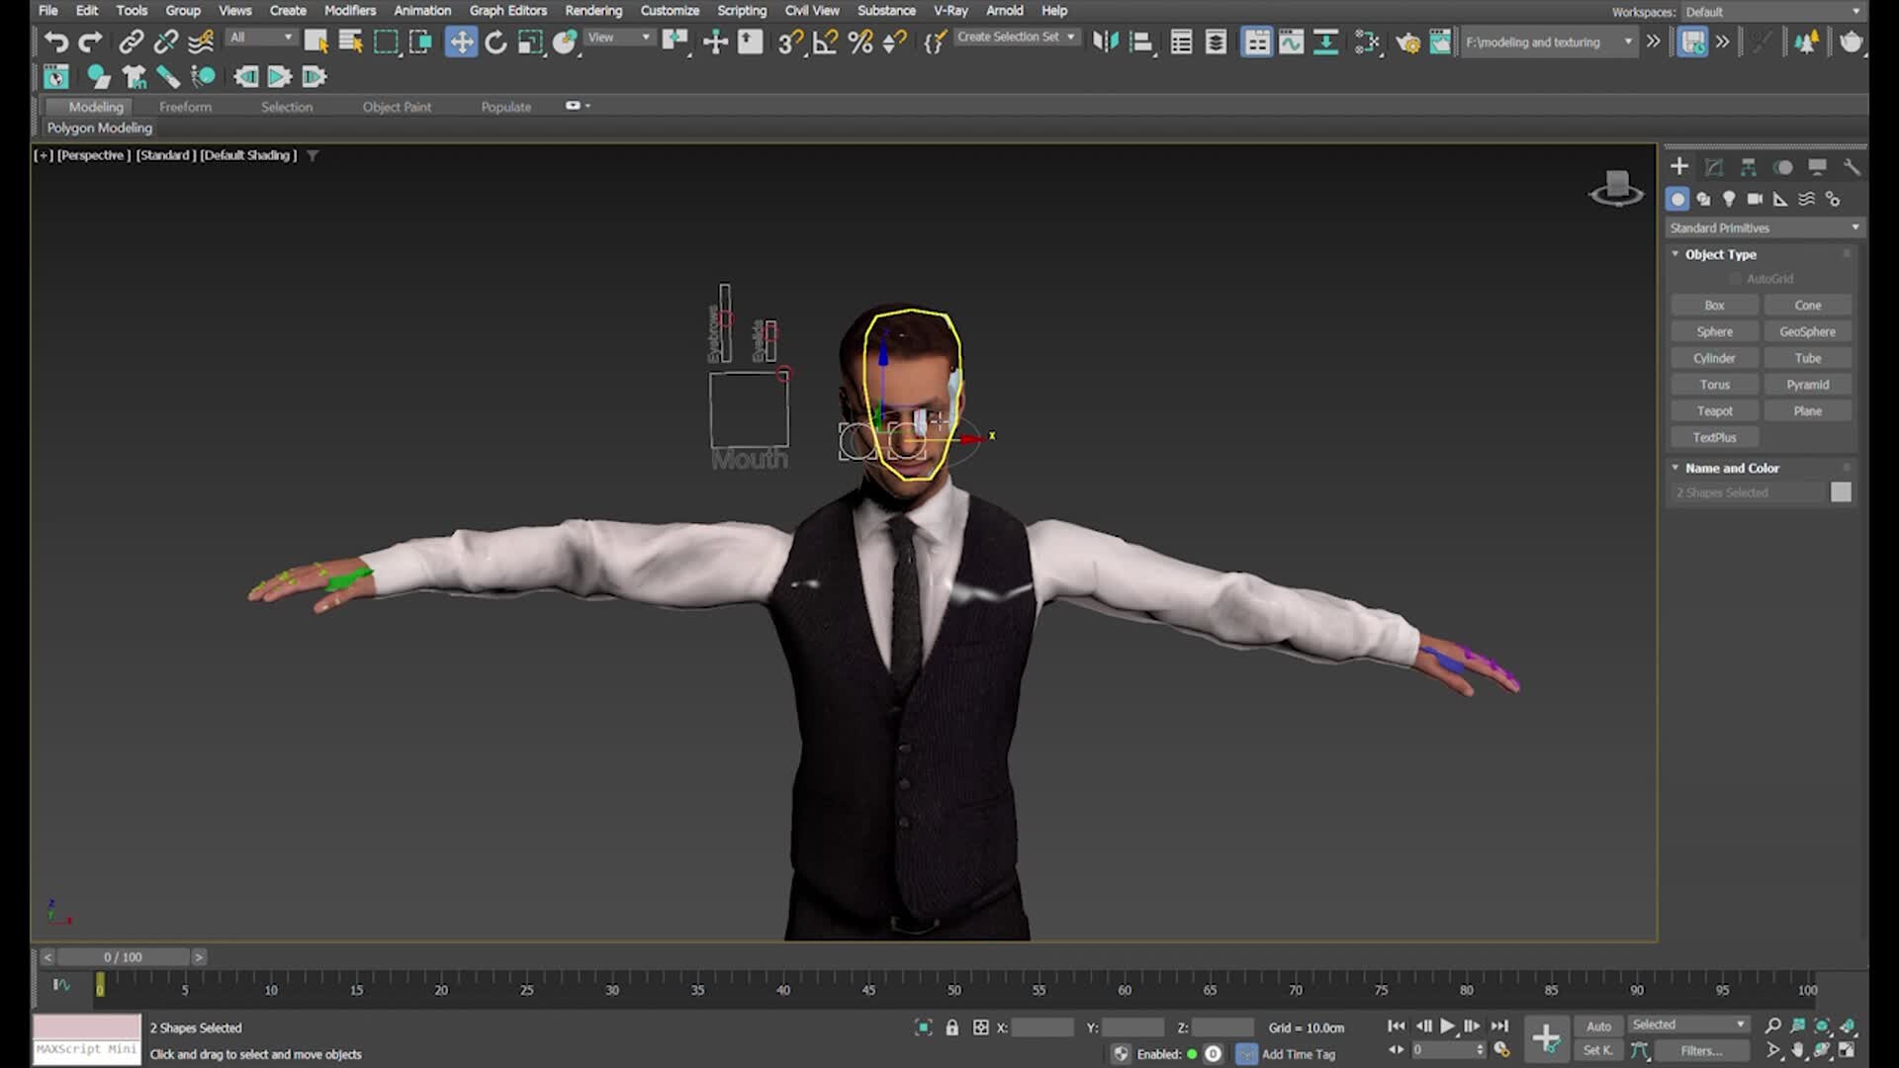Open Select by Name dialog
This screenshot has width=1899, height=1068.
point(352,43)
